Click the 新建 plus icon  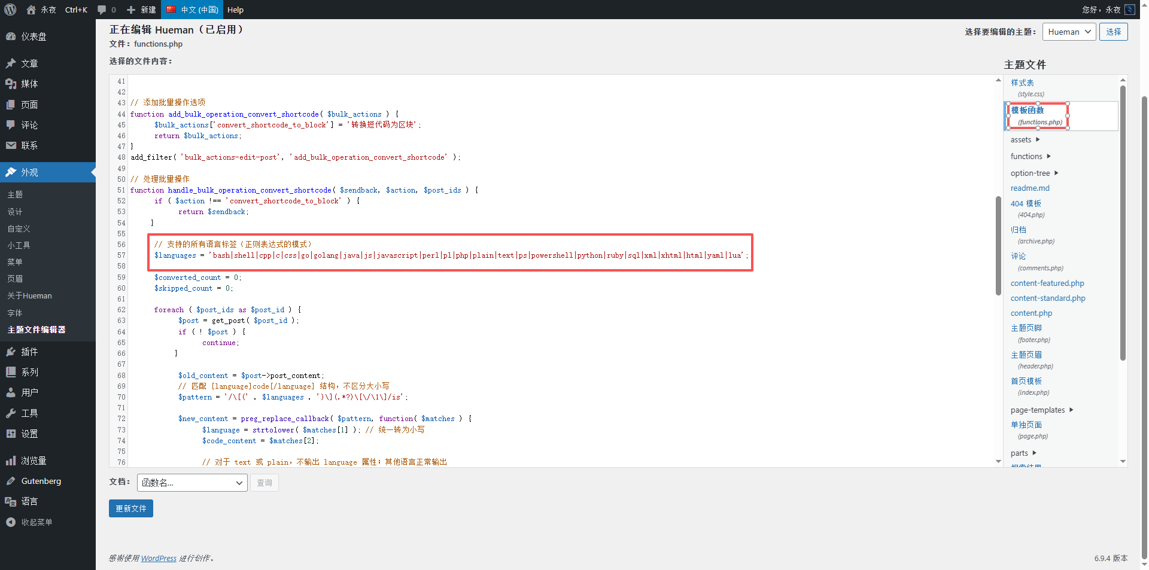click(131, 10)
